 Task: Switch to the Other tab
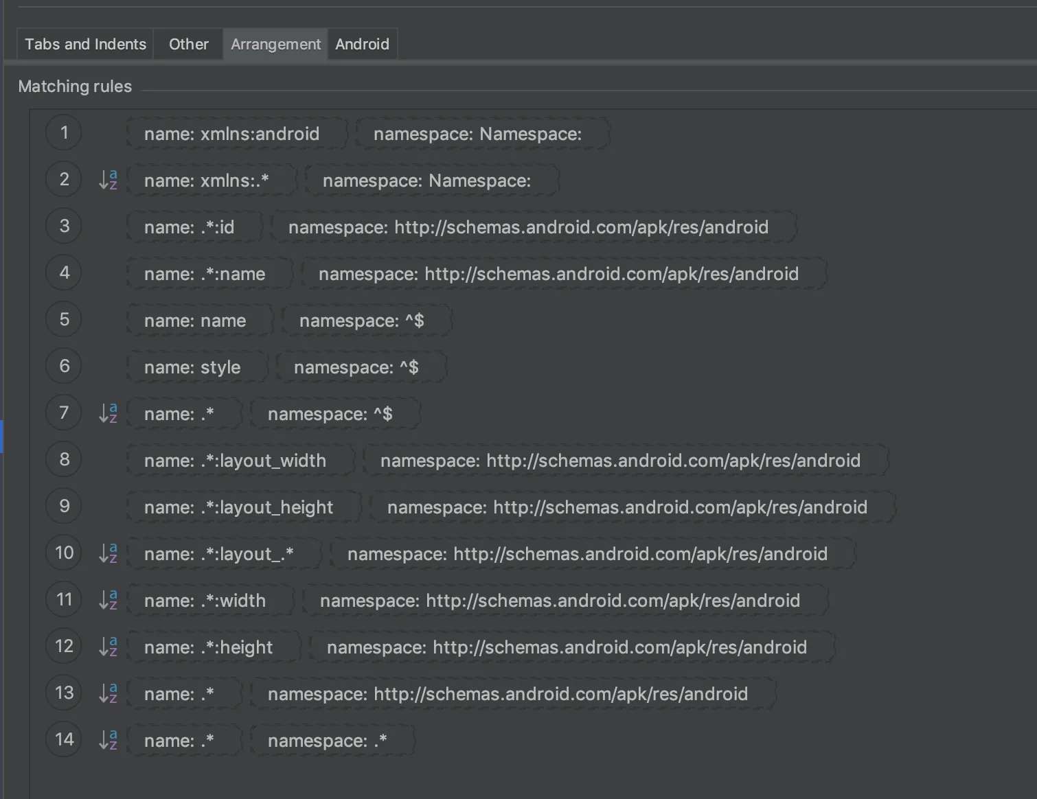tap(188, 45)
